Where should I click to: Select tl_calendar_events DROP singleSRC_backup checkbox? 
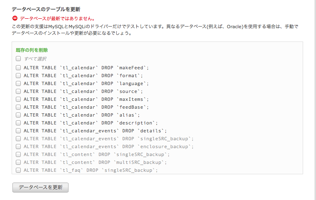[x=18, y=139]
